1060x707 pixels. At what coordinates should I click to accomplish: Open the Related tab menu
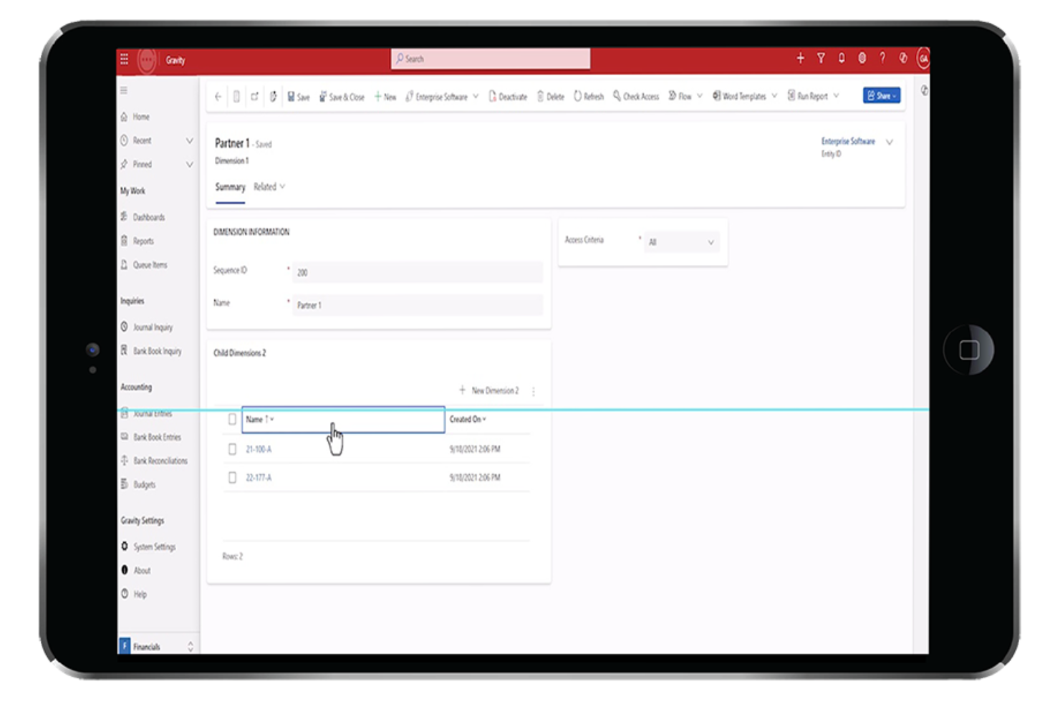click(269, 187)
